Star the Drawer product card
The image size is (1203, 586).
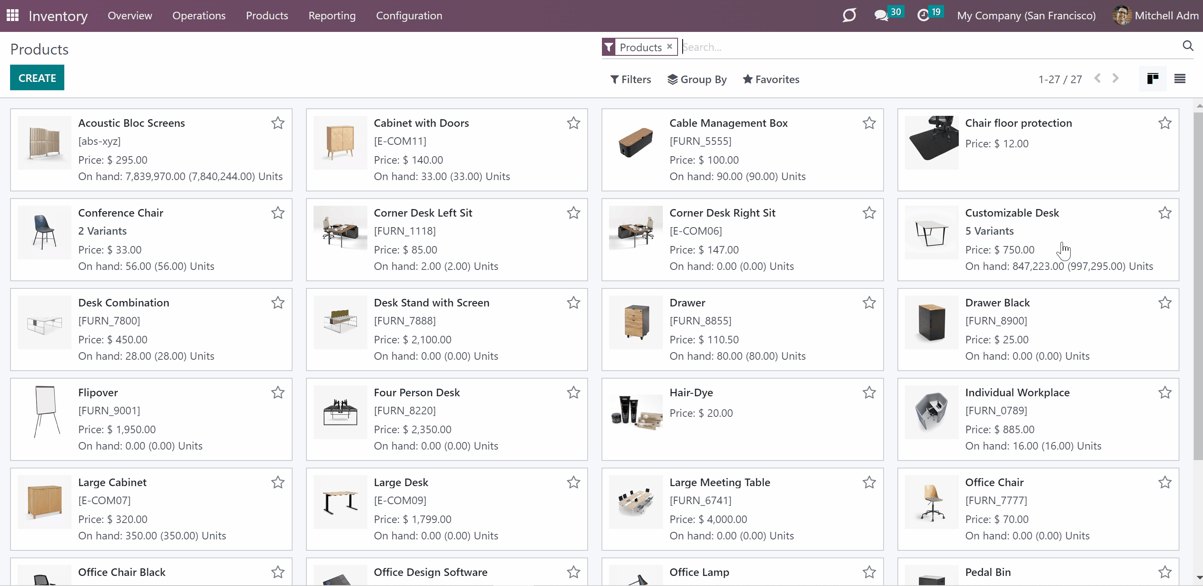pyautogui.click(x=869, y=303)
